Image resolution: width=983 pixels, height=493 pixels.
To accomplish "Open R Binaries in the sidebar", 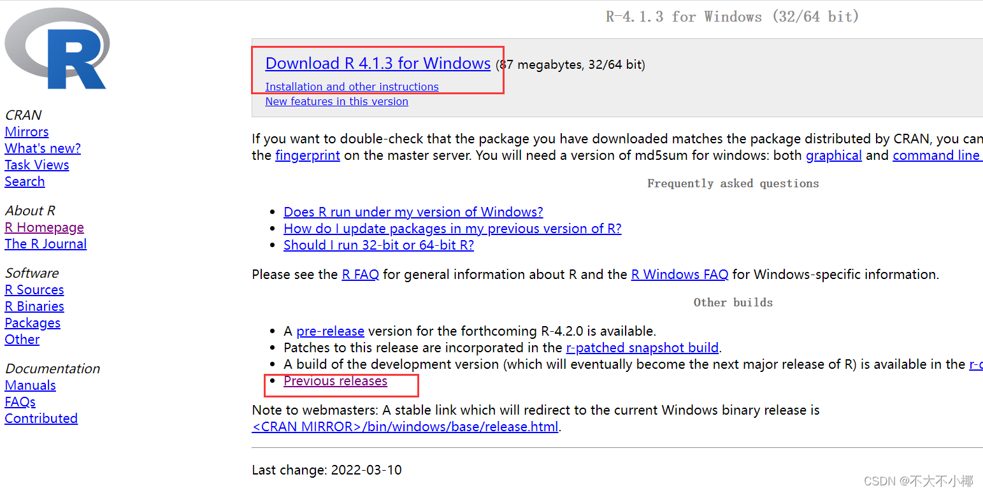I will 34,306.
